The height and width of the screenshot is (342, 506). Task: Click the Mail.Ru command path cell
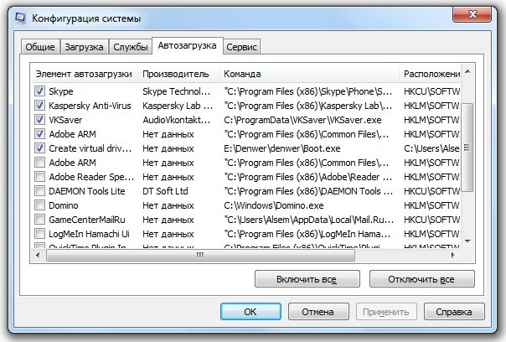(x=309, y=220)
